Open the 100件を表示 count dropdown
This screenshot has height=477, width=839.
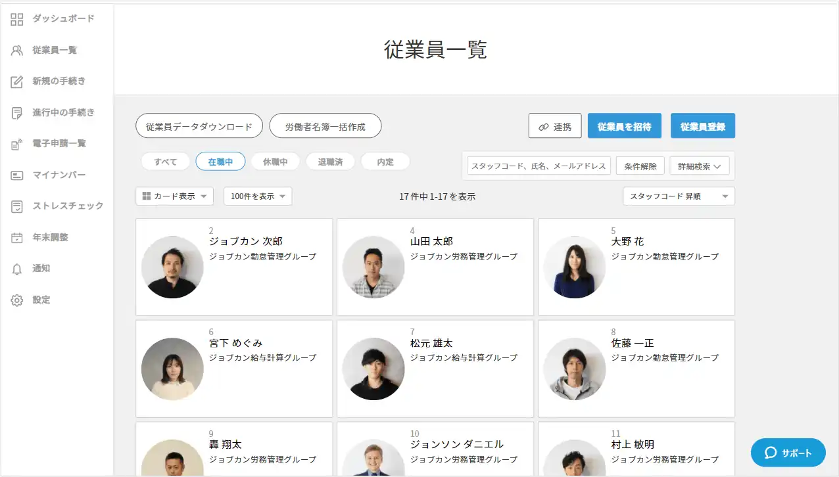coord(257,196)
